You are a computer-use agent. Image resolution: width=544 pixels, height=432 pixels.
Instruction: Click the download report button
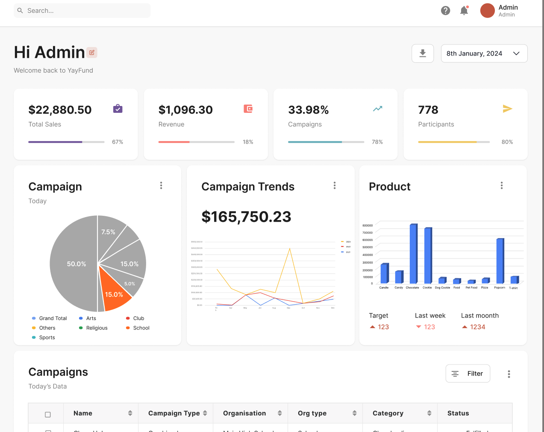[x=423, y=53]
